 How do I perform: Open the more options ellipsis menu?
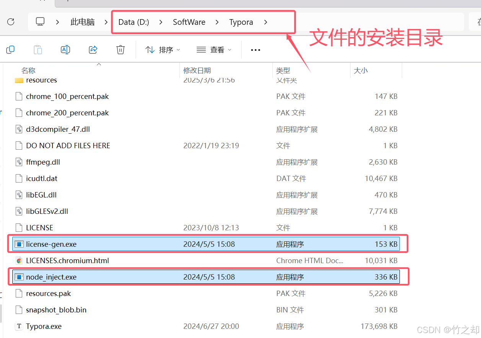coord(255,50)
